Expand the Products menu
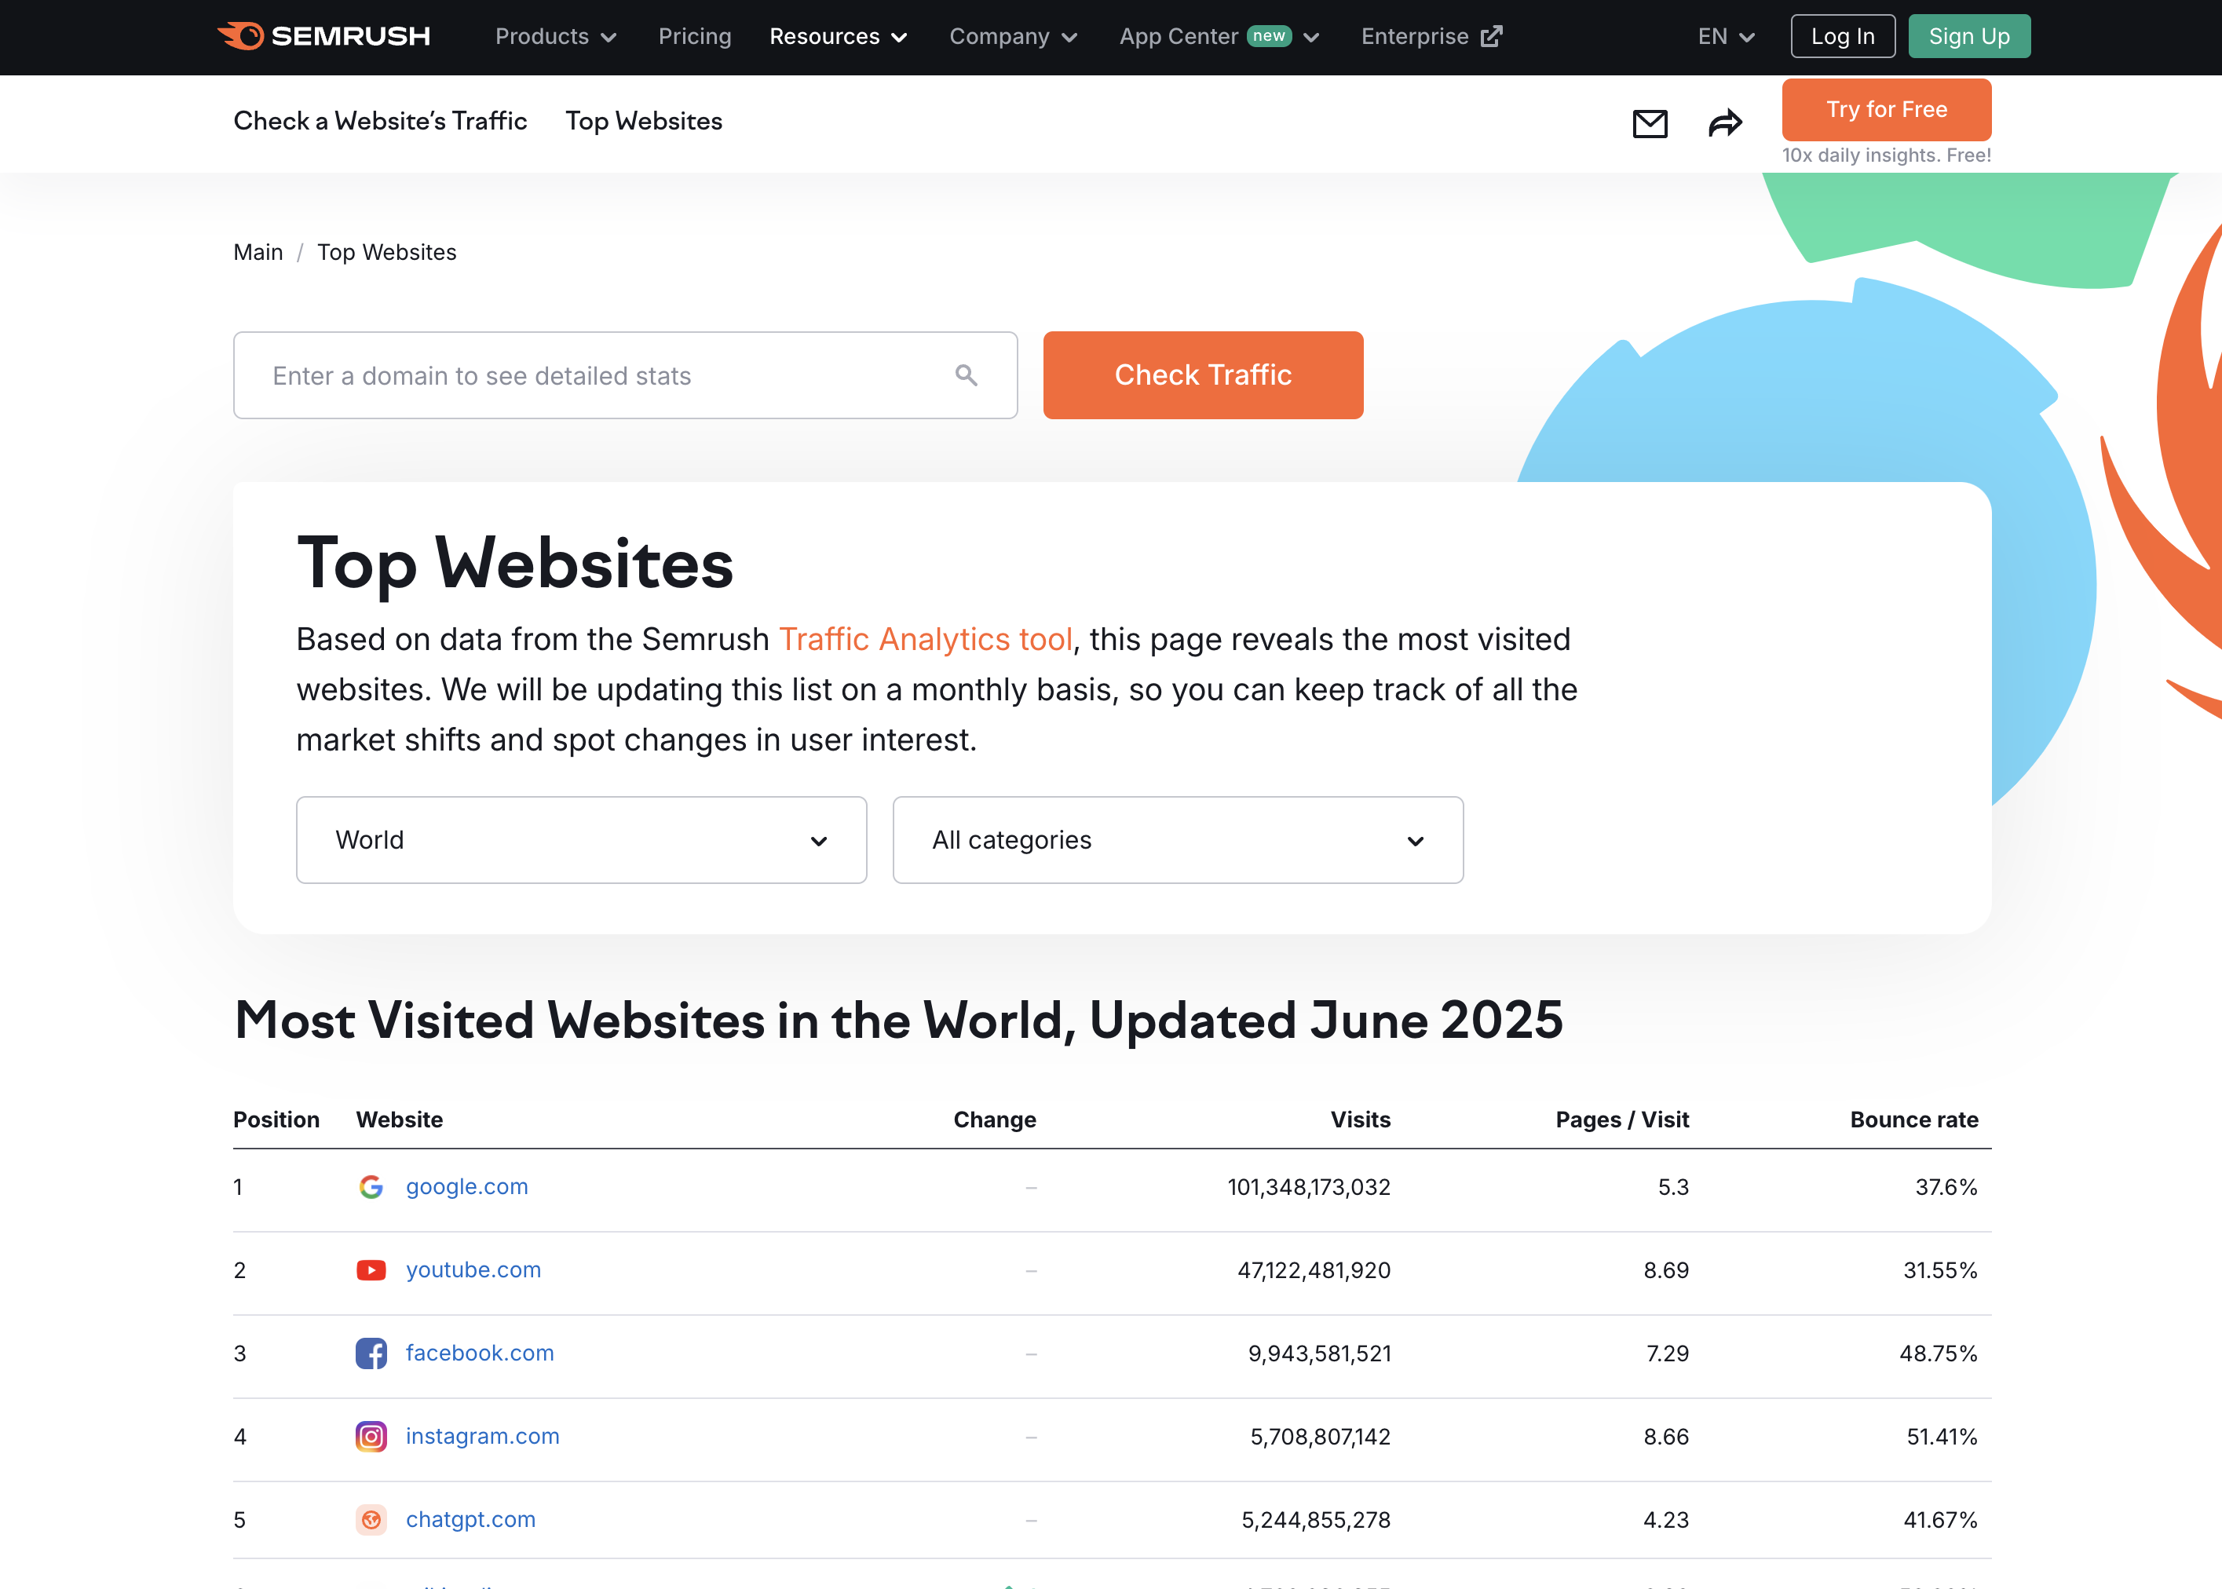Image resolution: width=2222 pixels, height=1589 pixels. (x=555, y=36)
